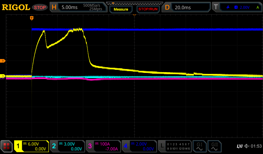Mute the beeper speaker icon
263x154 pixels.
247,146
